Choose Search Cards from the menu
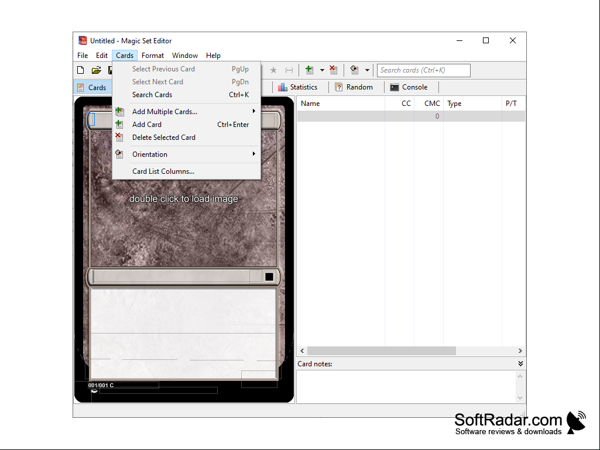Screen dimensions: 600x450 coord(187,95)
